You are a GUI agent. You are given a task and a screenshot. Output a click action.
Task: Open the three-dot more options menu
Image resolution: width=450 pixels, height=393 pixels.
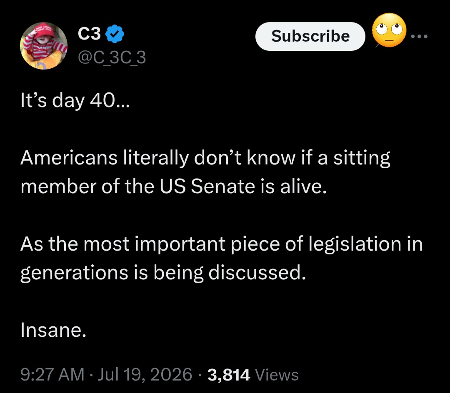[x=419, y=36]
